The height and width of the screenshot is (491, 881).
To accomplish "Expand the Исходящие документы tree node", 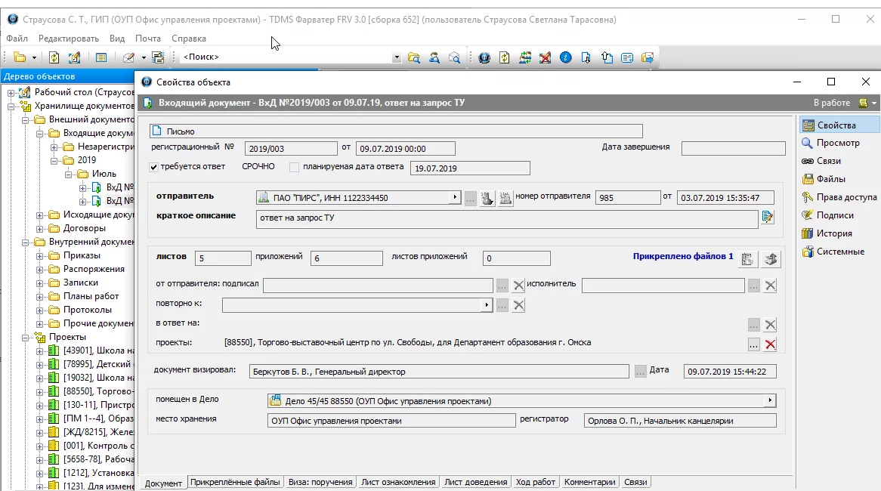I will tap(39, 215).
